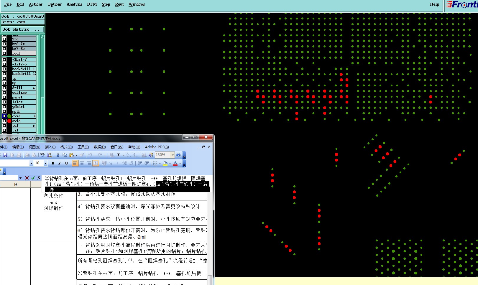Apply Align Left to cell
The height and width of the screenshot is (285, 478).
(x=75, y=163)
